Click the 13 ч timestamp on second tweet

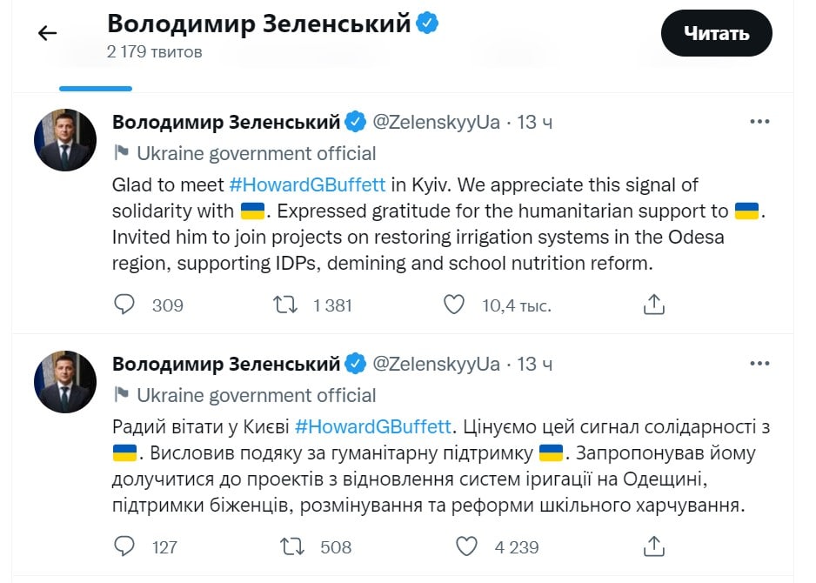click(535, 364)
